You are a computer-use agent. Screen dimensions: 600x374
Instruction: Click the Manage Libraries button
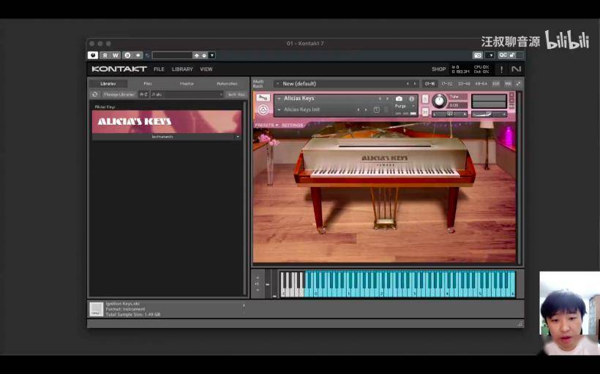pyautogui.click(x=119, y=94)
